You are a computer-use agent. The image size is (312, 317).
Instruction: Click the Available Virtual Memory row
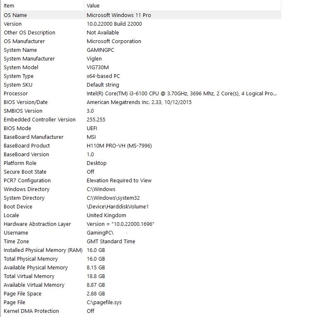34,285
